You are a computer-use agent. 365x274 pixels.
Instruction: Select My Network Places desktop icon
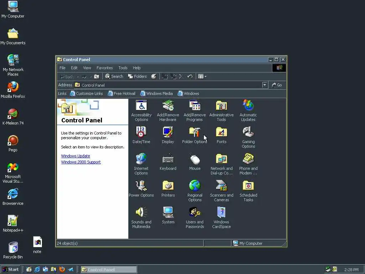pos(13,65)
